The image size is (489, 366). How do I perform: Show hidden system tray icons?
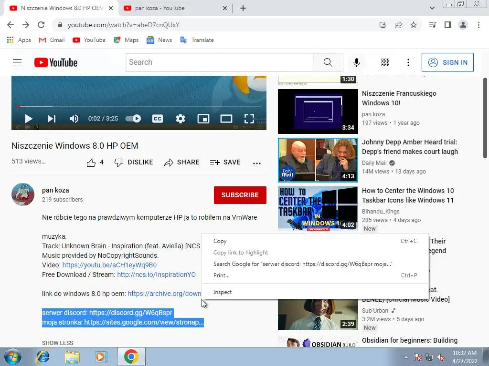[x=406, y=357]
